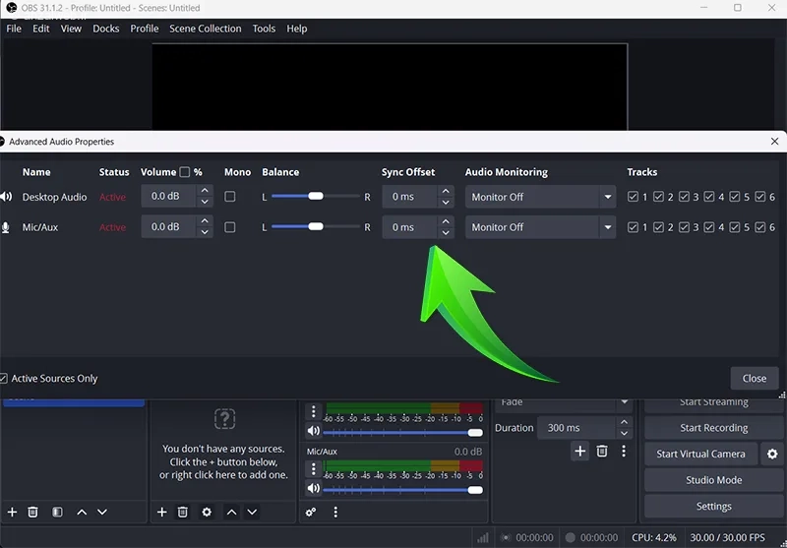Open Desktop Audio monitoring dropdown
Image resolution: width=787 pixels, height=548 pixels.
(x=541, y=197)
